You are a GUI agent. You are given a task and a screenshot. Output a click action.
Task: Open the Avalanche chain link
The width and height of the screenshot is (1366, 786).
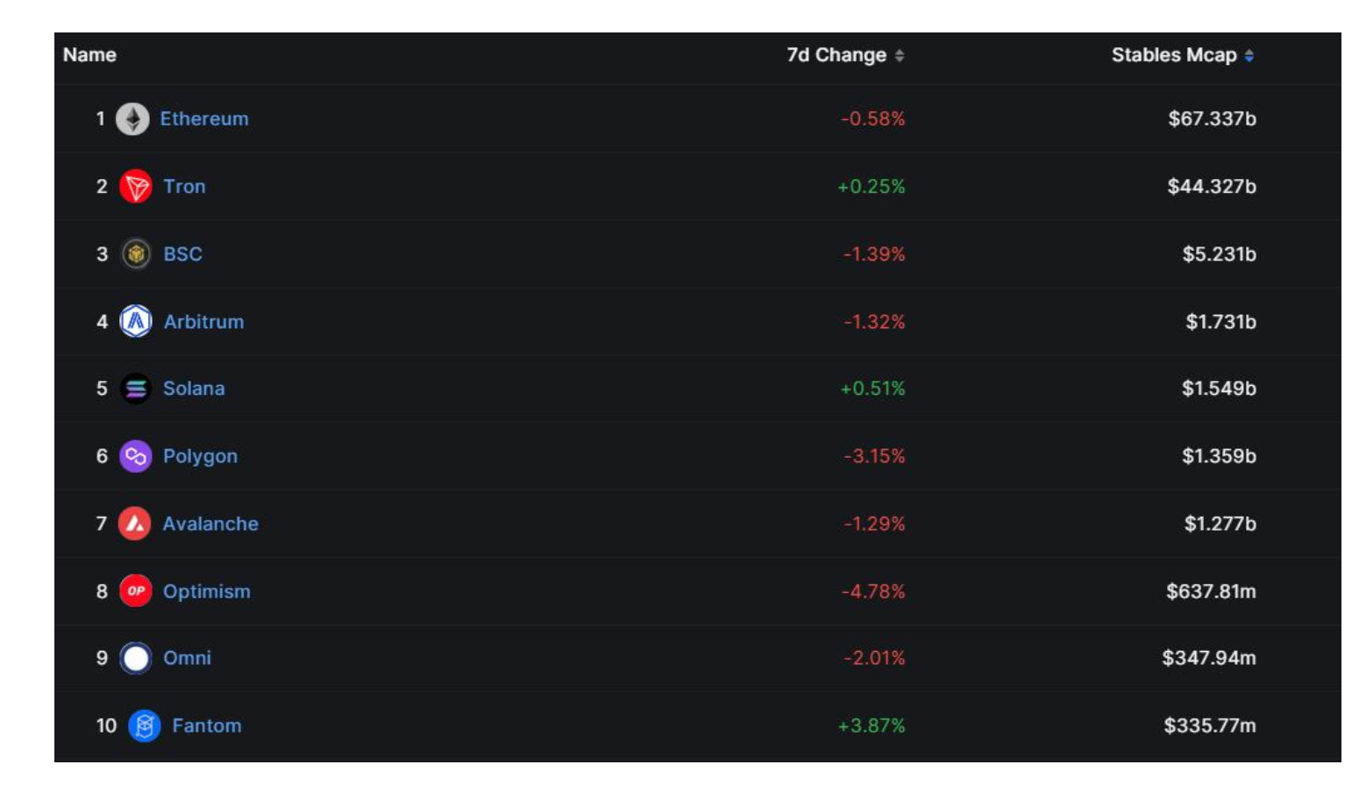coord(210,524)
